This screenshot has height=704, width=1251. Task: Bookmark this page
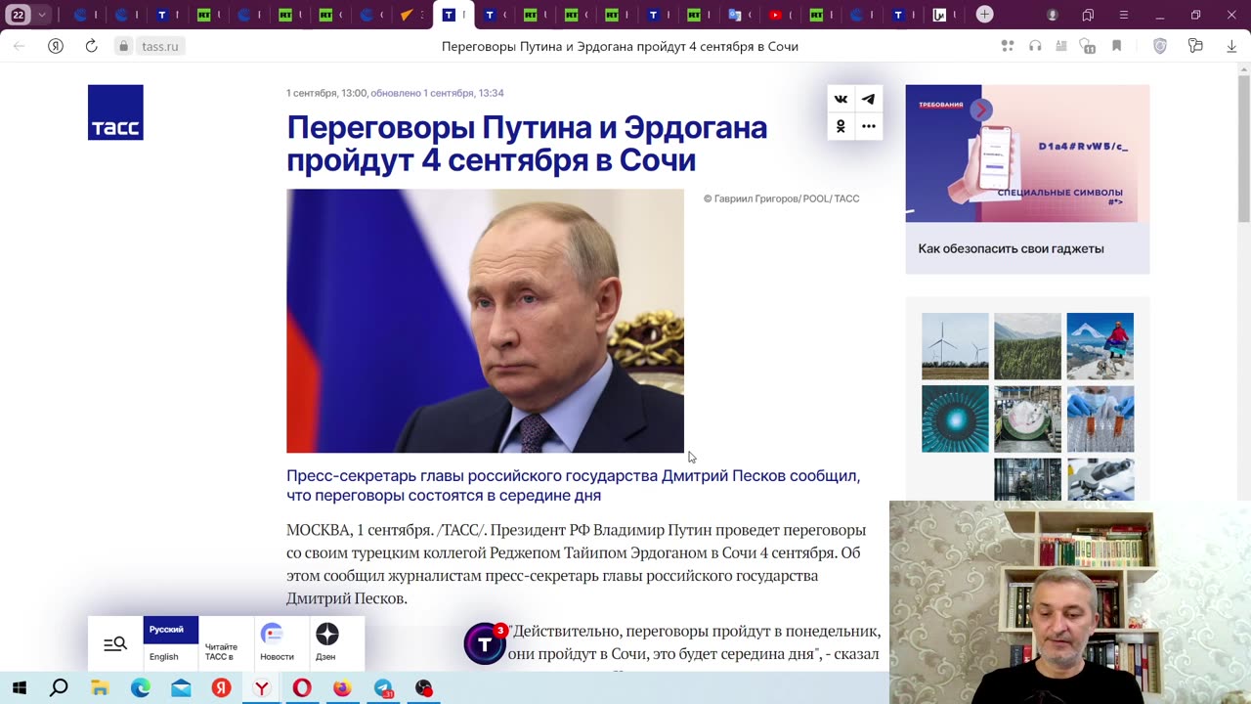(x=1116, y=46)
